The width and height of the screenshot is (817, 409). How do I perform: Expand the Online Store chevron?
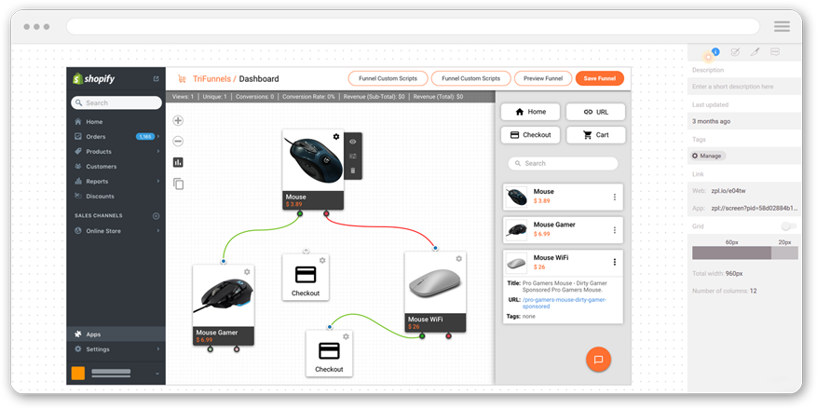[157, 231]
